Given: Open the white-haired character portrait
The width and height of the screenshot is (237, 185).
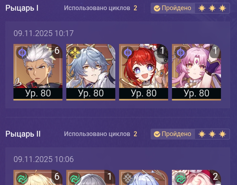Looking at the screenshot, I should [38, 72].
